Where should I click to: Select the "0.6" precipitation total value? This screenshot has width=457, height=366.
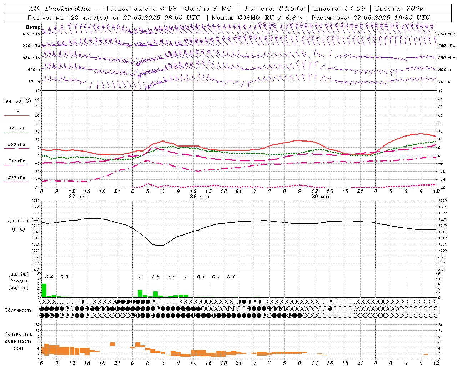(x=171, y=277)
